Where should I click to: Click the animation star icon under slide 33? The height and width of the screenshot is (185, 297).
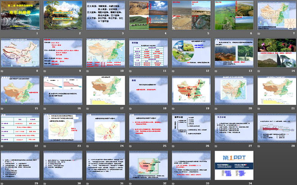pos(173,184)
